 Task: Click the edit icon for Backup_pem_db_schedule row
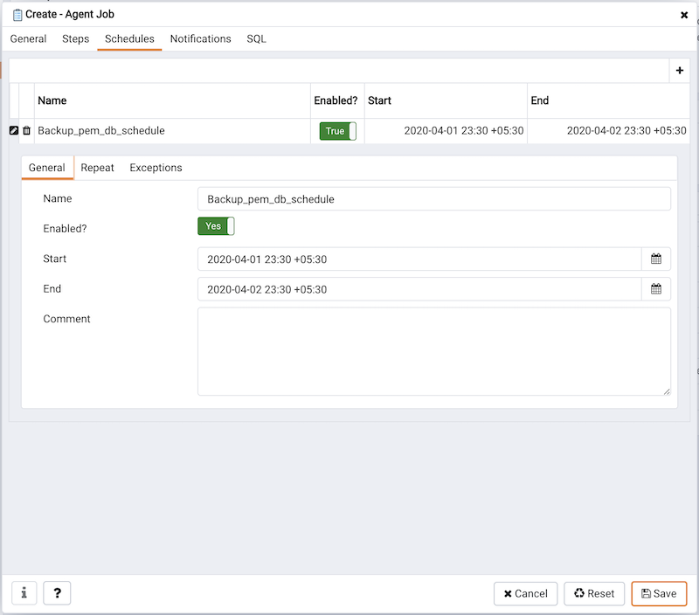pyautogui.click(x=14, y=130)
